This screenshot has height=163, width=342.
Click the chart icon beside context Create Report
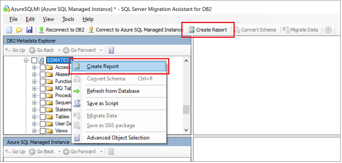pyautogui.click(x=77, y=66)
